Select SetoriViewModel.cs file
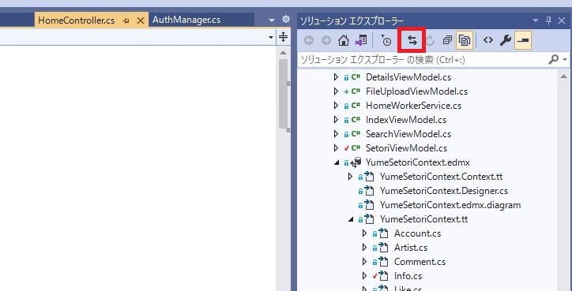Screen dimensions: 572x291 click(406, 148)
